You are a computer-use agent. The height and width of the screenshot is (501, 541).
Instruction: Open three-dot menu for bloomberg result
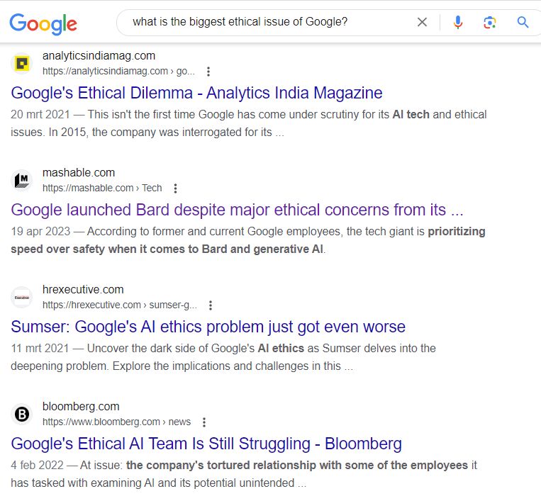click(x=204, y=422)
